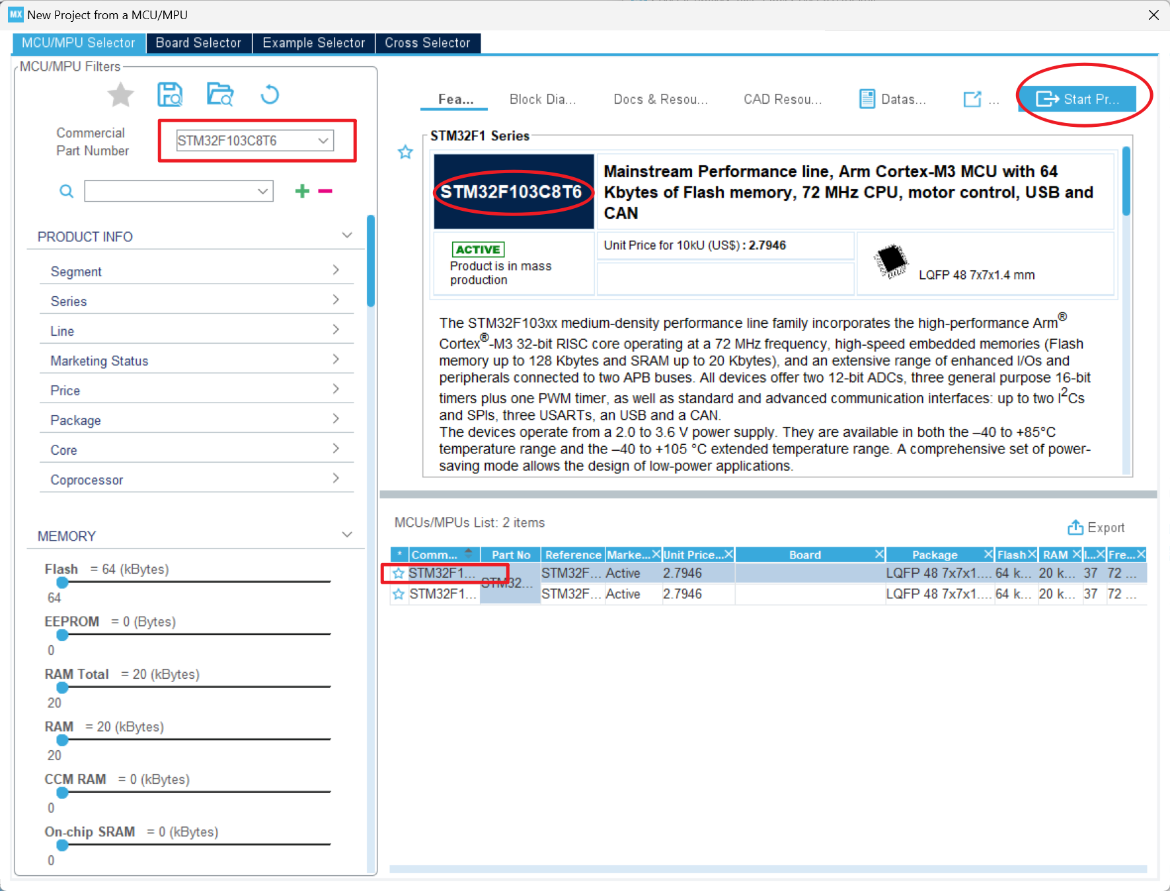Image resolution: width=1170 pixels, height=891 pixels.
Task: Remove the Package column with X
Action: click(x=988, y=554)
